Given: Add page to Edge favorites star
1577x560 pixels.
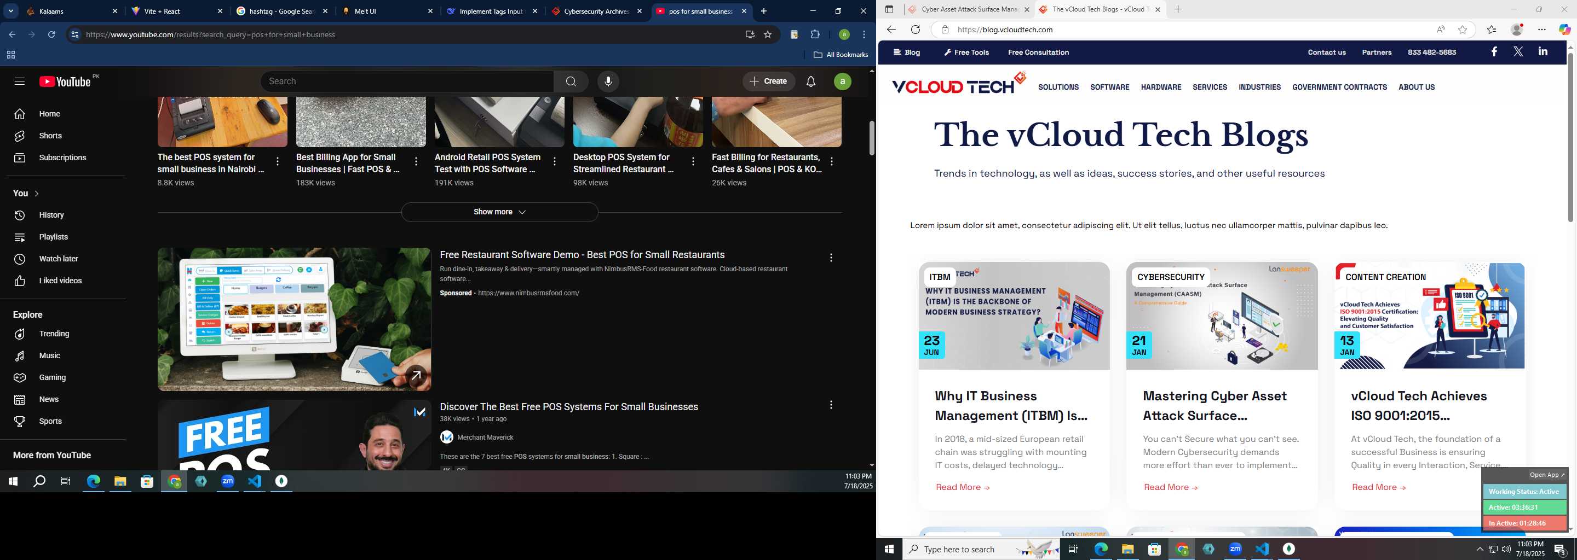Looking at the screenshot, I should (x=1463, y=30).
